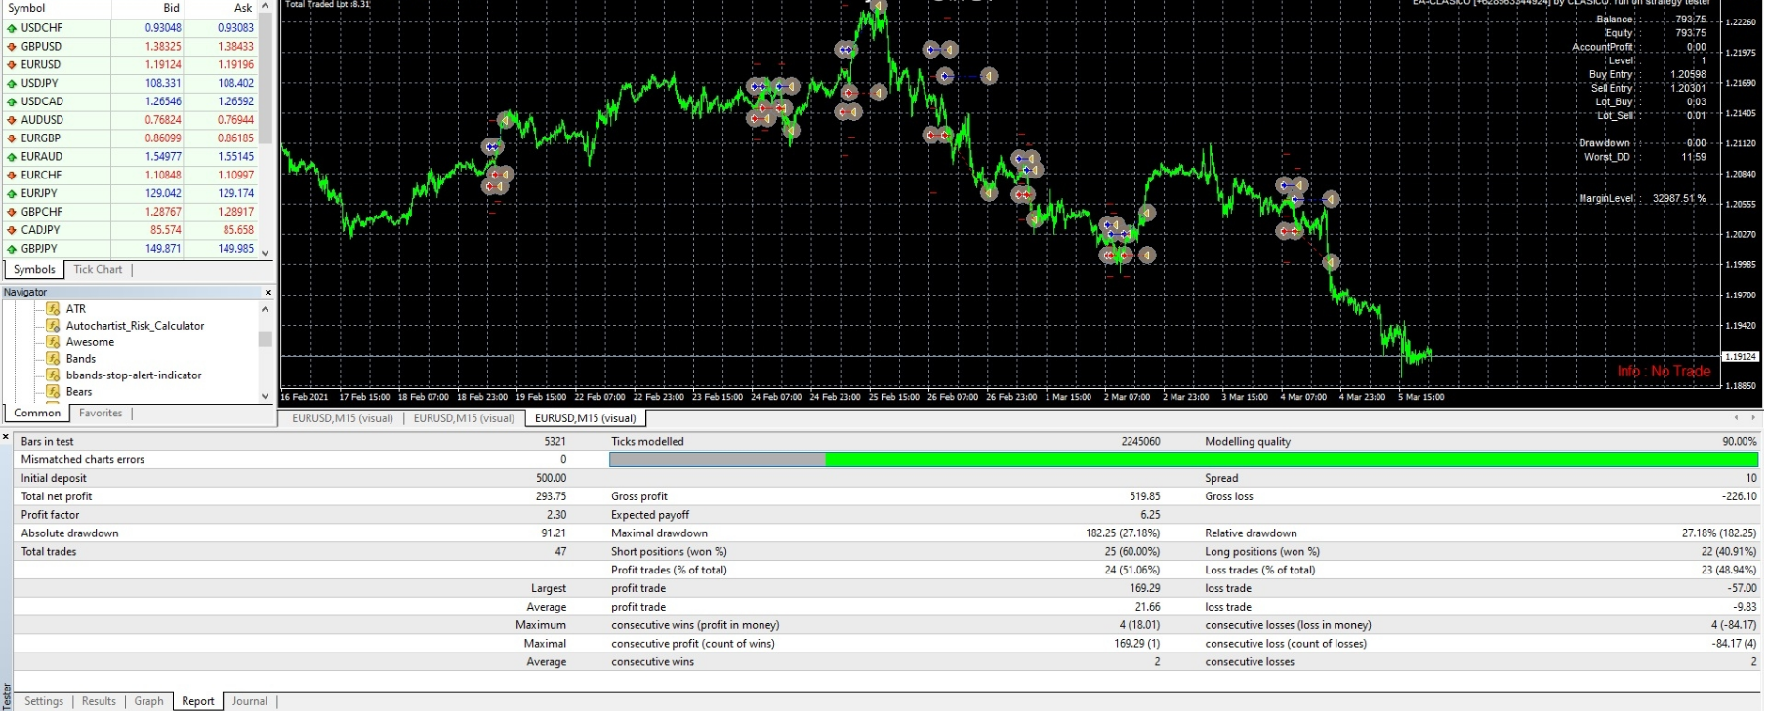
Task: Click Market Watch scrollbar up arrow
Action: pos(266,7)
